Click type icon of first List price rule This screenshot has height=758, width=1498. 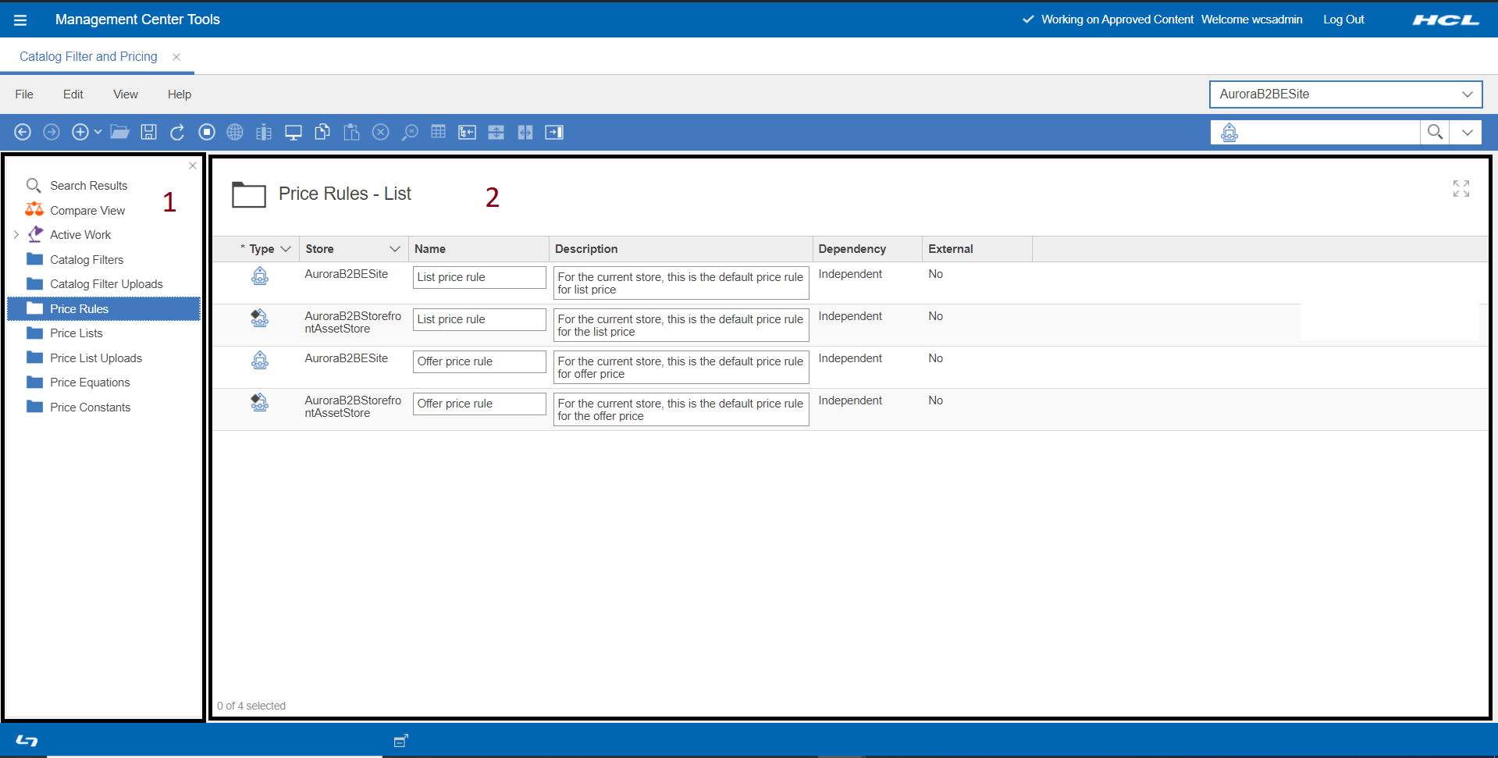point(260,276)
